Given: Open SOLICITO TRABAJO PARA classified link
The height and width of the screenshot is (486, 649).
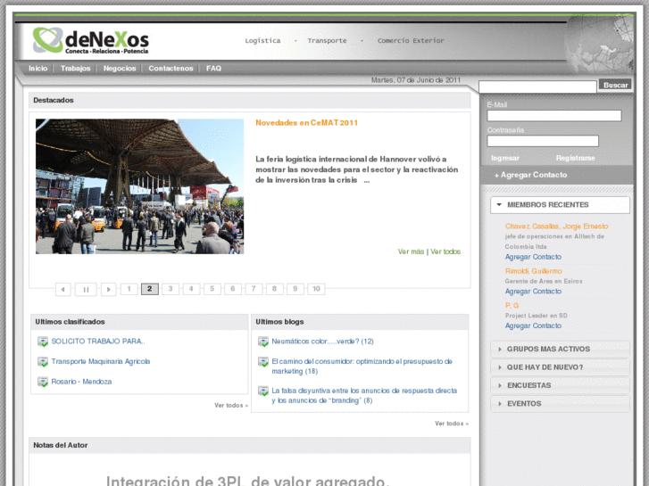Looking at the screenshot, I should [98, 342].
